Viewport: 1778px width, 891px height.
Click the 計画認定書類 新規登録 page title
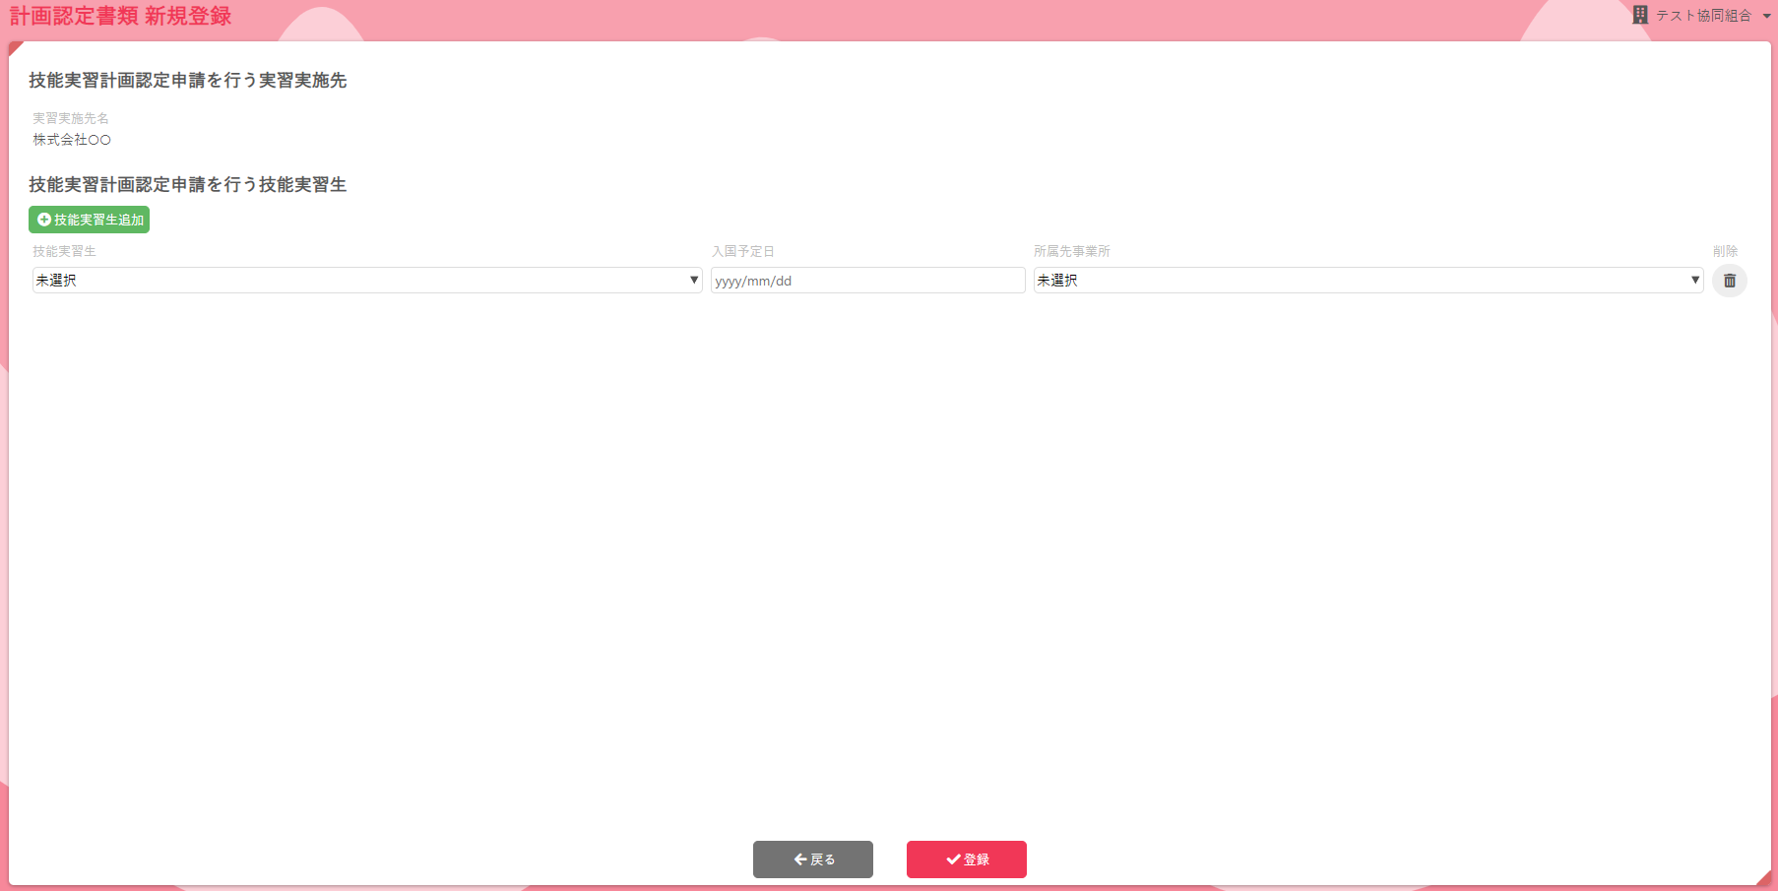(x=120, y=16)
